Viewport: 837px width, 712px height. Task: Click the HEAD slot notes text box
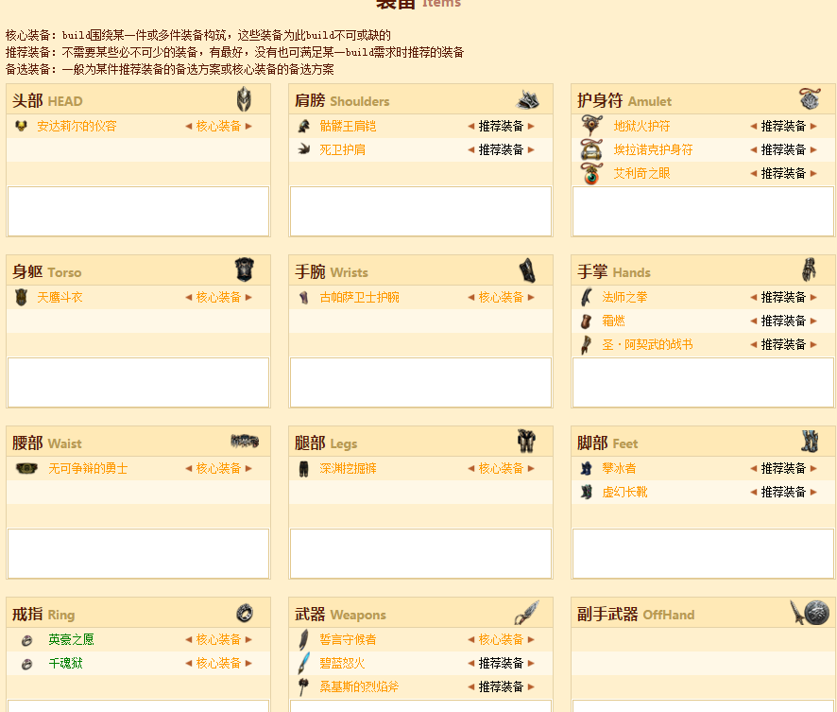coord(138,211)
